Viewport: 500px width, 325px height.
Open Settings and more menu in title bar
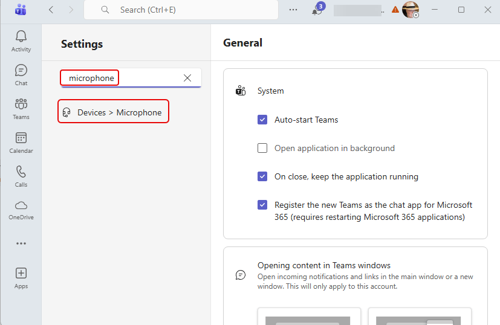293,10
